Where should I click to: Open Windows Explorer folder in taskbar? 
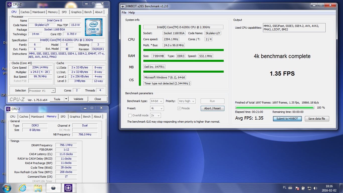tap(38, 188)
